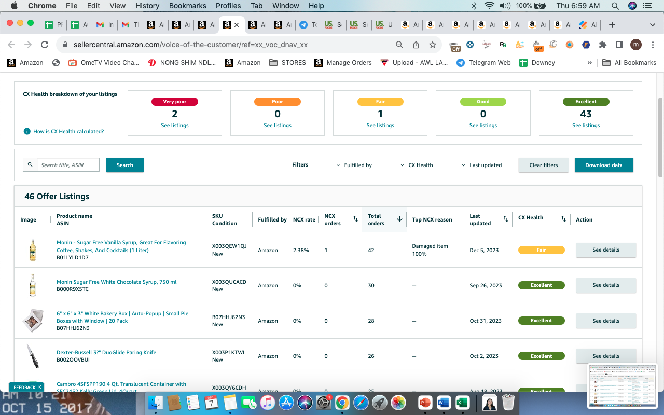Click the bakery box product thumbnail
The image size is (664, 415).
click(x=33, y=321)
